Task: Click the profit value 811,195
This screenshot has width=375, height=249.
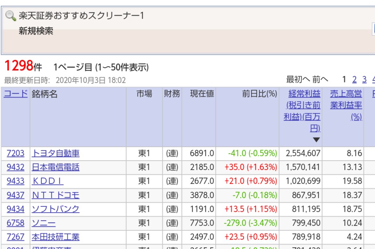Action: [x=306, y=209]
